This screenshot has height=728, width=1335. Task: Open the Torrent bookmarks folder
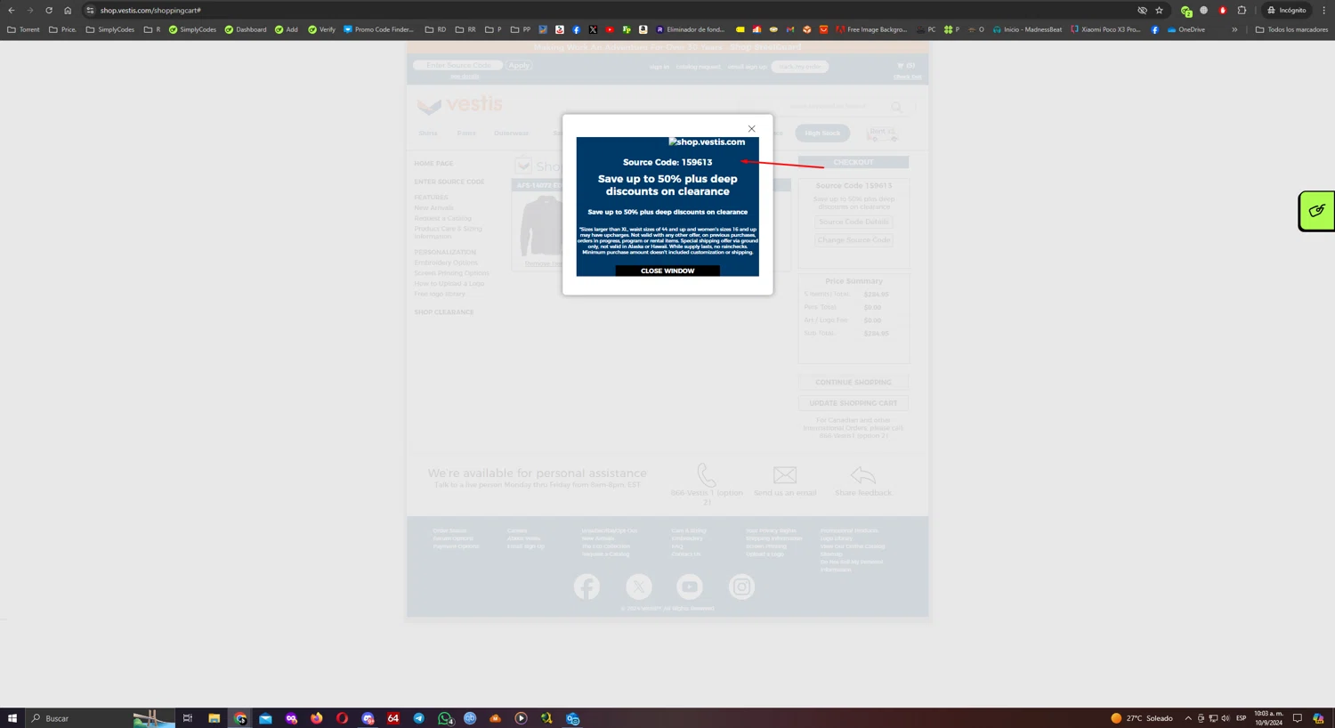tap(24, 29)
